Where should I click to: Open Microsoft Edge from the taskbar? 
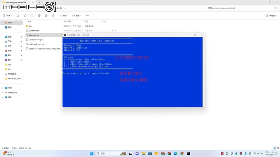pos(176,154)
